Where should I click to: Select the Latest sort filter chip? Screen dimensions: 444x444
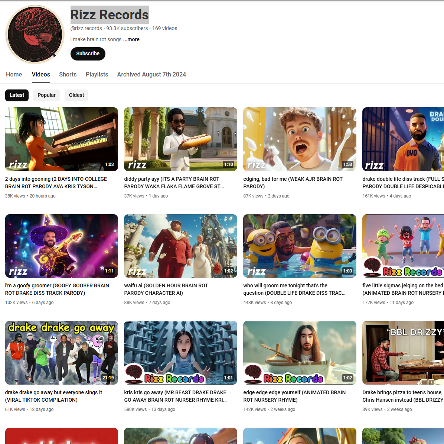click(x=17, y=95)
